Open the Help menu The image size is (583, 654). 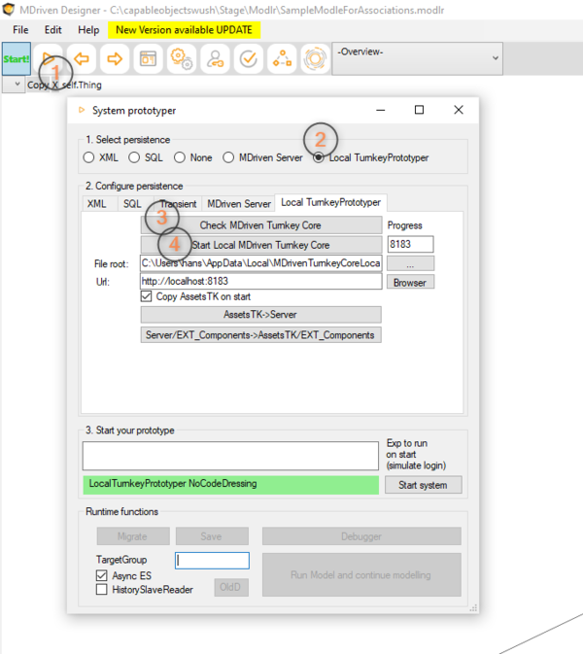click(x=88, y=30)
